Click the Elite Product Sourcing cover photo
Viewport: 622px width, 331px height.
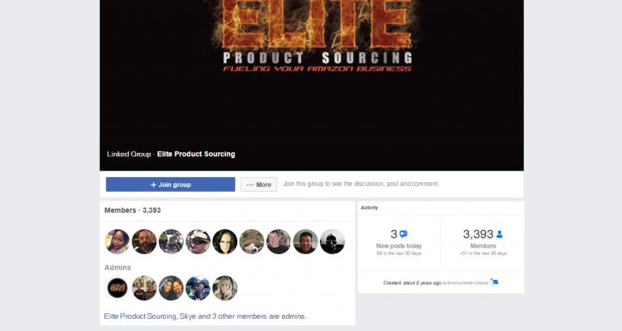(x=311, y=85)
